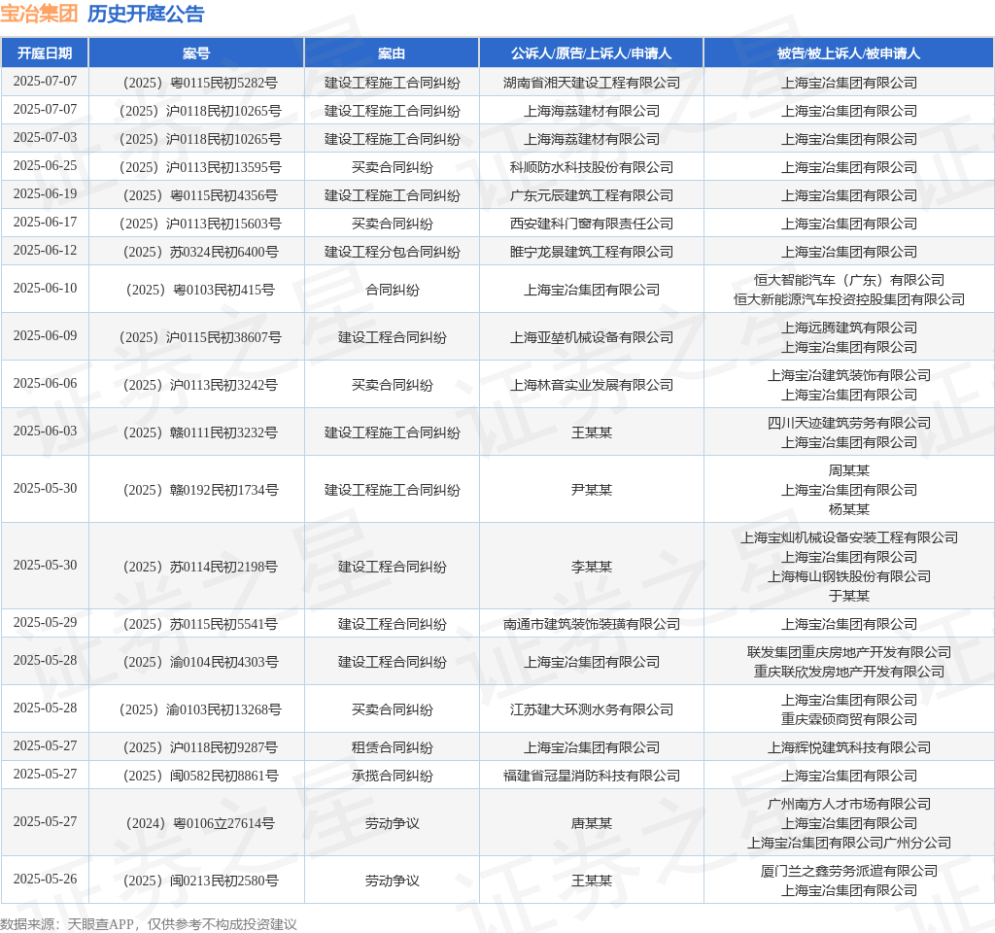Click case number 粤0106立27614号
Viewport: 995px width, 933px height.
click(200, 824)
